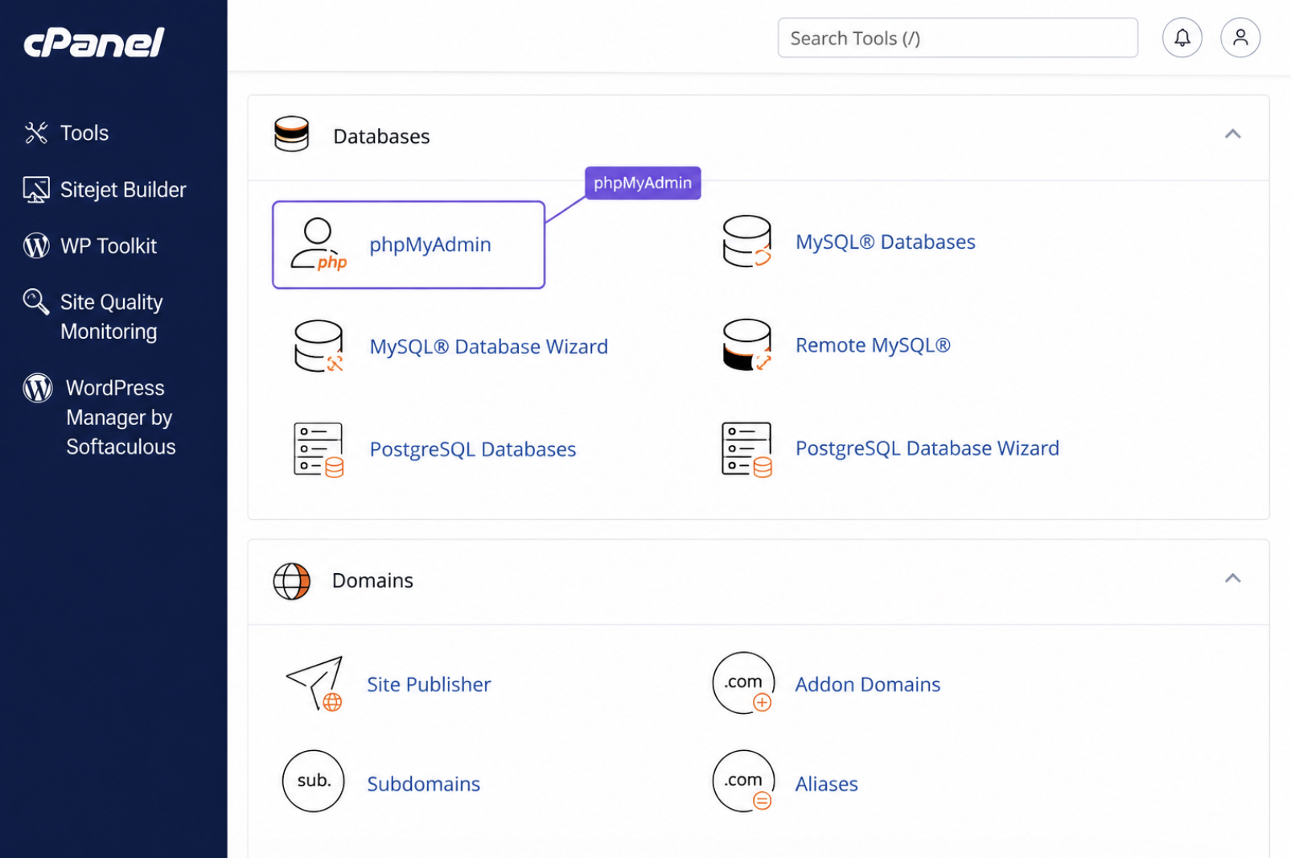Screen dimensions: 1291x858
Task: Click the MySQL Databases icon
Action: tap(746, 241)
